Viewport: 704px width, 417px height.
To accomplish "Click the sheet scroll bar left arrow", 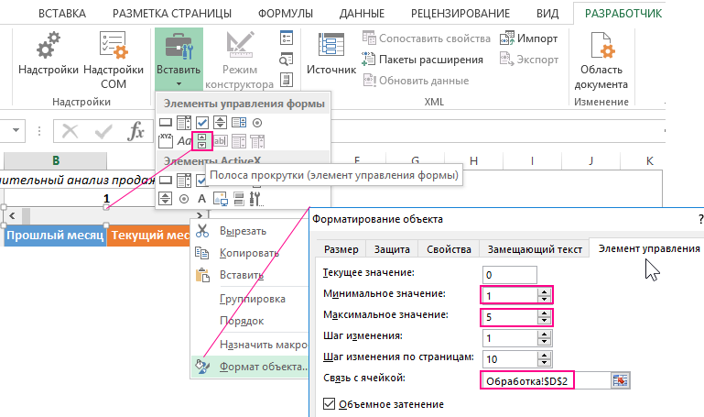I will [x=12, y=215].
